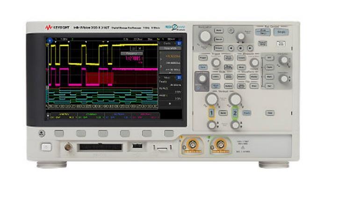Toggle the Run/Stop key
Image resolution: width=339 pixels, height=210 pixels.
pyautogui.click(x=263, y=32)
